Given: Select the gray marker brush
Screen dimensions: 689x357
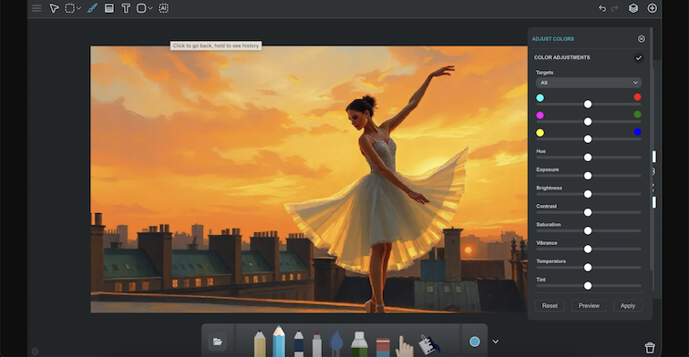Looking at the screenshot, I should click(x=317, y=344).
